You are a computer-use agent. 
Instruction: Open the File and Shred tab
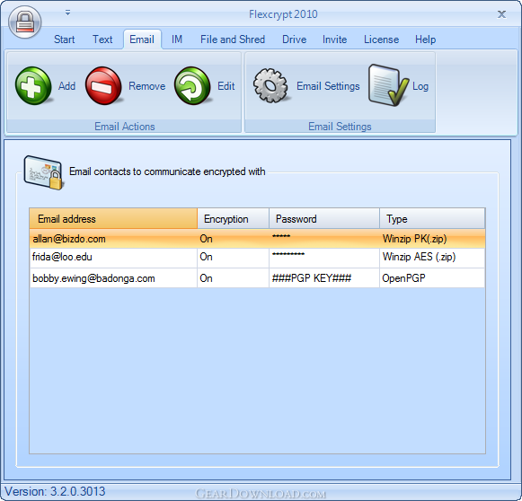tap(233, 40)
